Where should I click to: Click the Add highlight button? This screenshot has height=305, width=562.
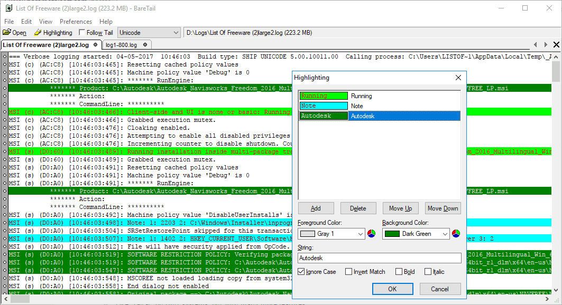pyautogui.click(x=316, y=208)
